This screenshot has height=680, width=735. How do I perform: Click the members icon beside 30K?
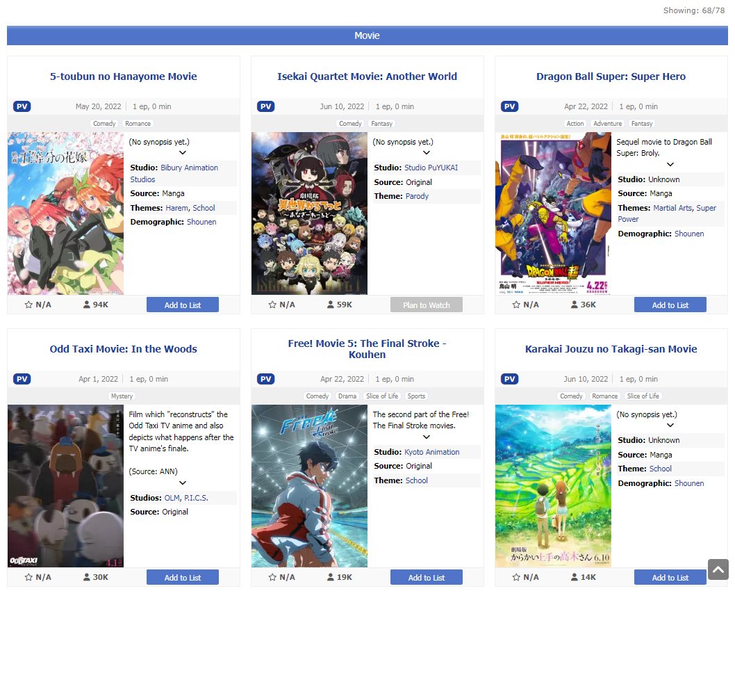[87, 577]
